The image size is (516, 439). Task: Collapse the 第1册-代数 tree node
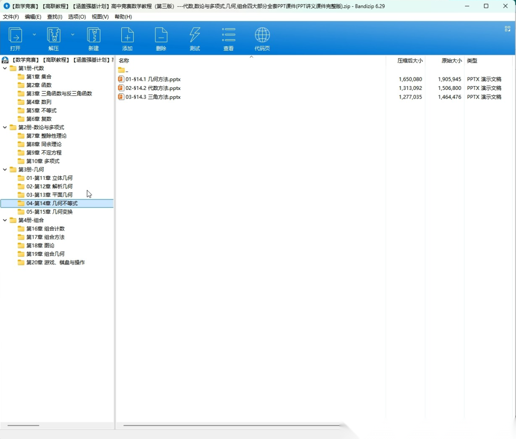pos(5,68)
